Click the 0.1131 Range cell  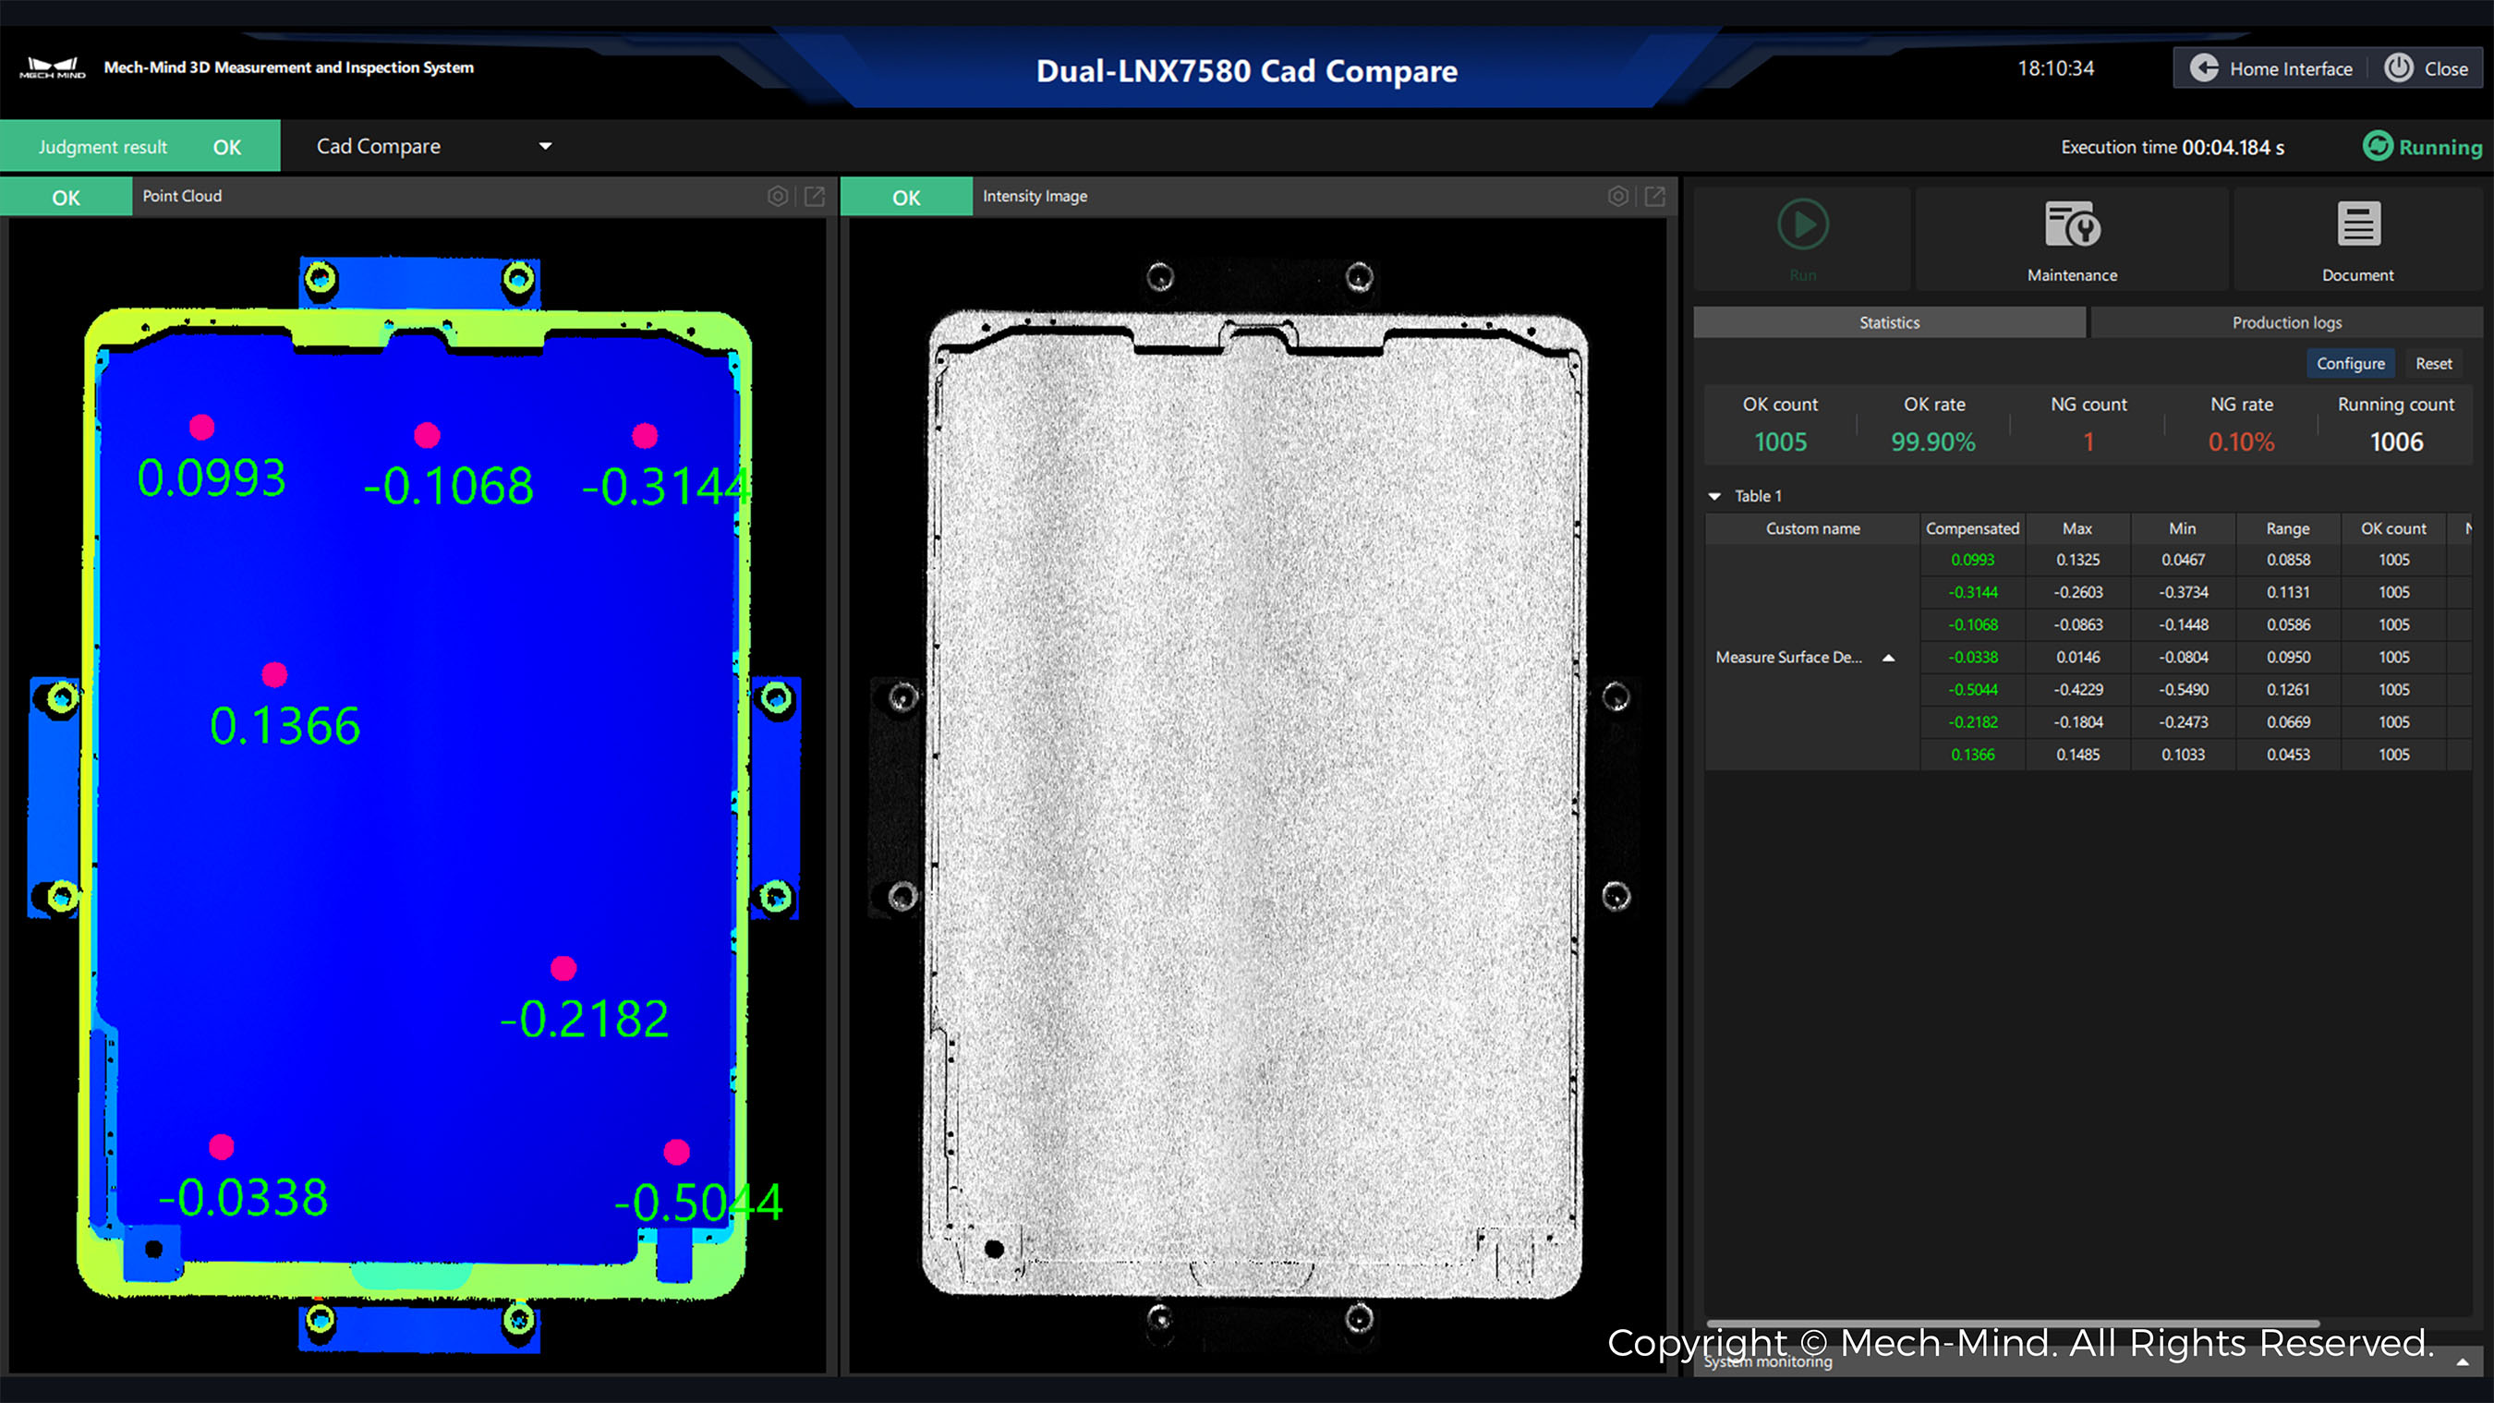pos(2288,593)
